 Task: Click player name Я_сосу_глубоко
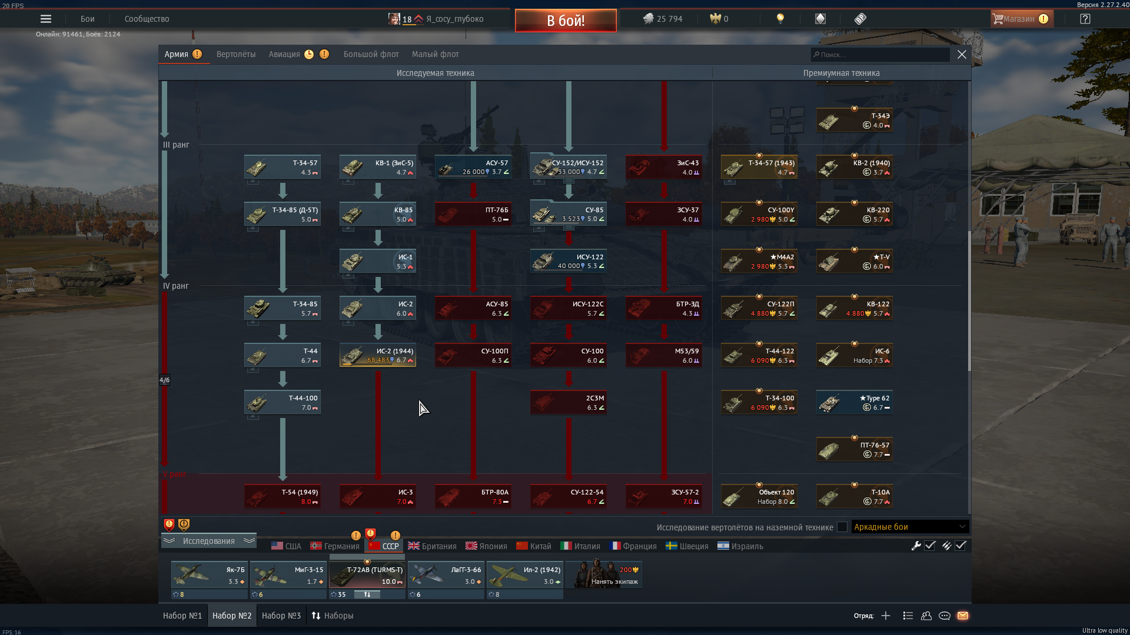pyautogui.click(x=455, y=19)
